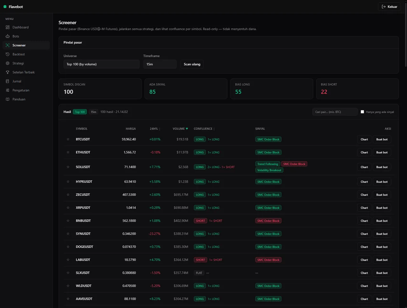Screen dimensions: 407x308
Task: Select the Screener menu item
Action: (26, 45)
